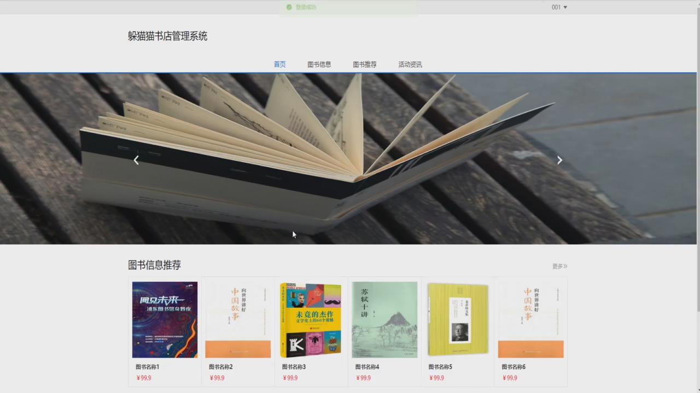Screen dimensions: 700x393
Task: Click the double-chevron next to 更多
Action: [567, 266]
